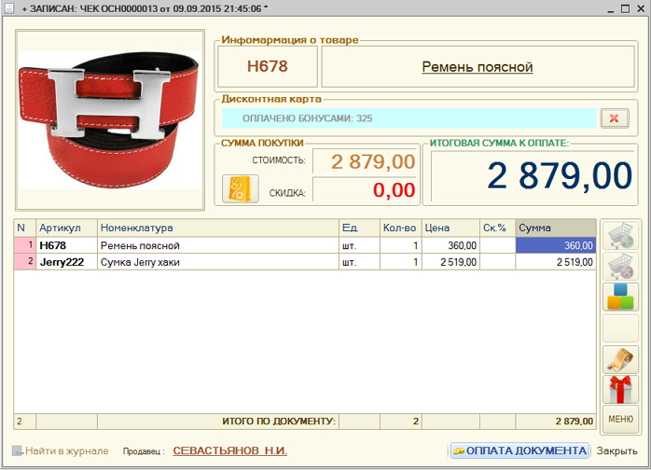Click the blank button below colored blocks
Image resolution: width=651 pixels, height=470 pixels.
click(x=620, y=328)
